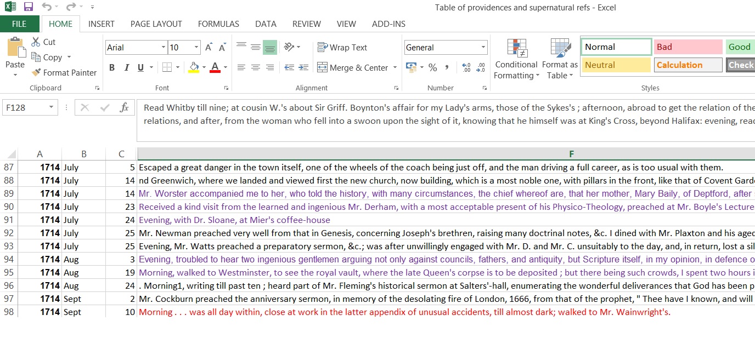Open the Conditional Formatting button
This screenshot has height=355, width=755.
pos(516,60)
